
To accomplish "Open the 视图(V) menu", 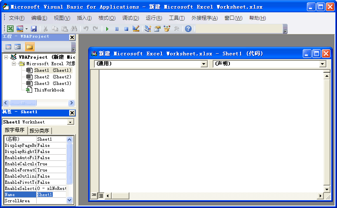I will click(x=62, y=18).
